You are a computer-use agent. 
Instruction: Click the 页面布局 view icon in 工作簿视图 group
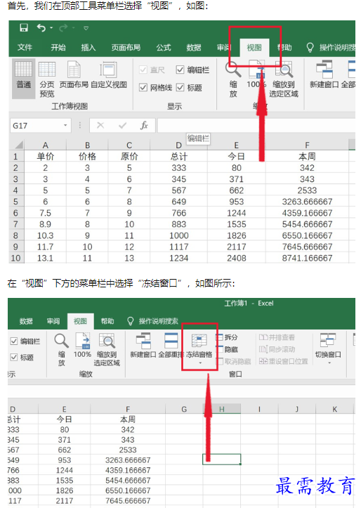[x=74, y=74]
